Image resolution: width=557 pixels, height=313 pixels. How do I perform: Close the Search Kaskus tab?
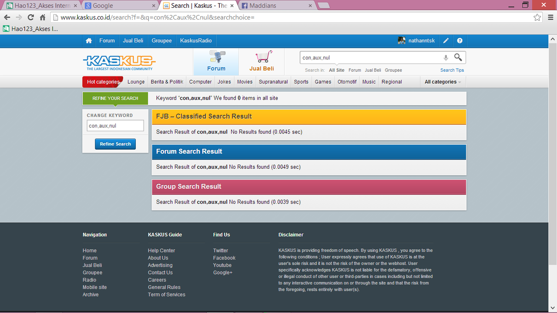[x=232, y=6]
